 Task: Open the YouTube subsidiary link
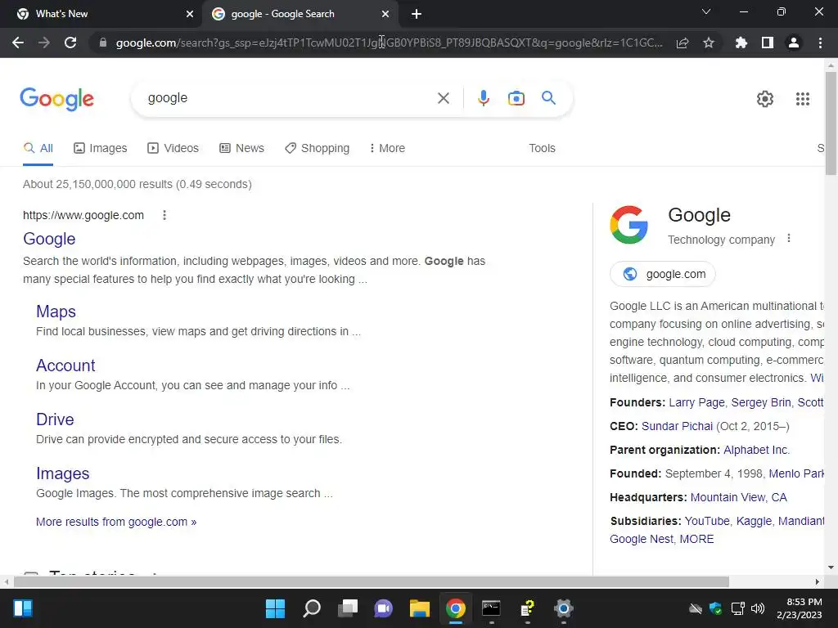(707, 521)
